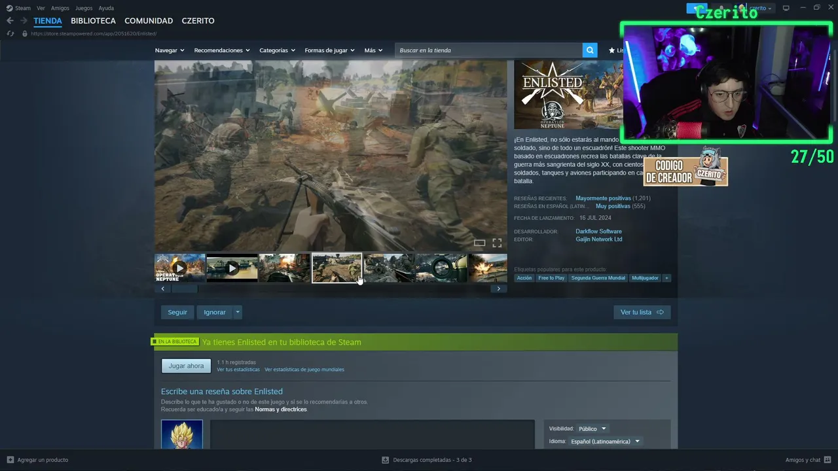Click Agregar un producto
838x471 pixels.
coord(43,460)
